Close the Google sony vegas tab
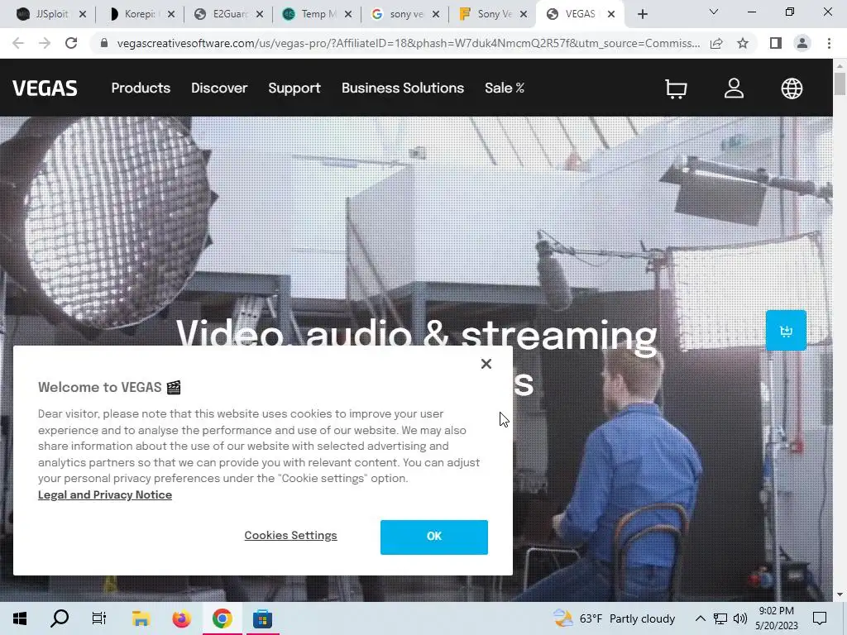Screen dimensions: 847x635 point(437,14)
